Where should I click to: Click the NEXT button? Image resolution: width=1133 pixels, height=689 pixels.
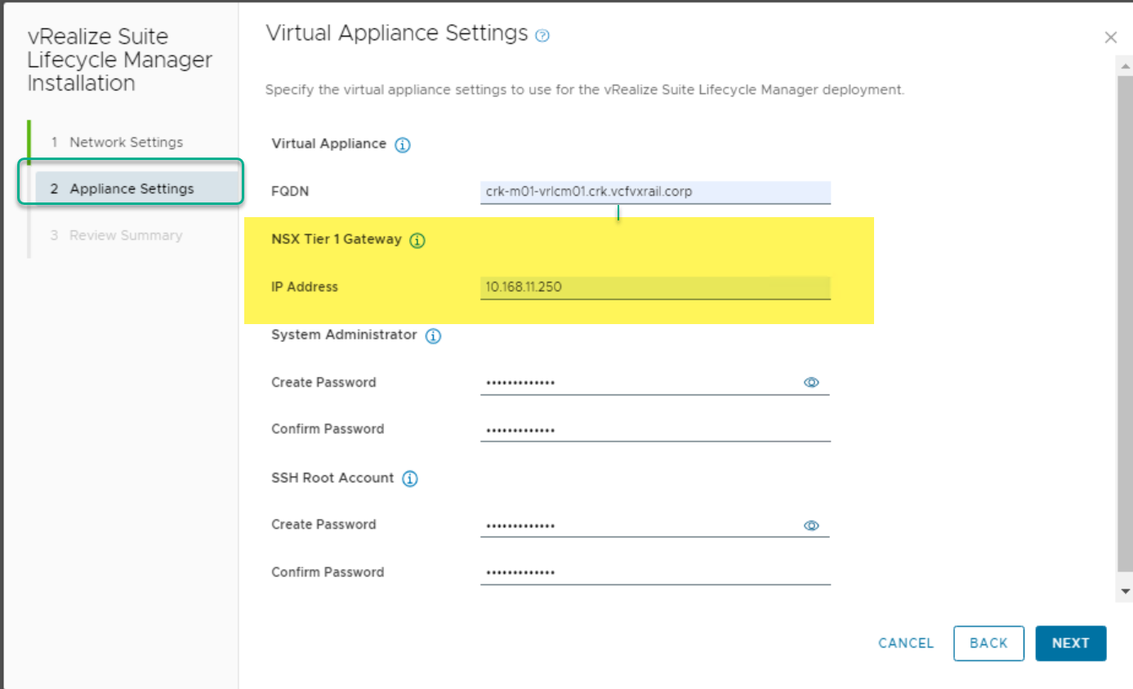1070,643
